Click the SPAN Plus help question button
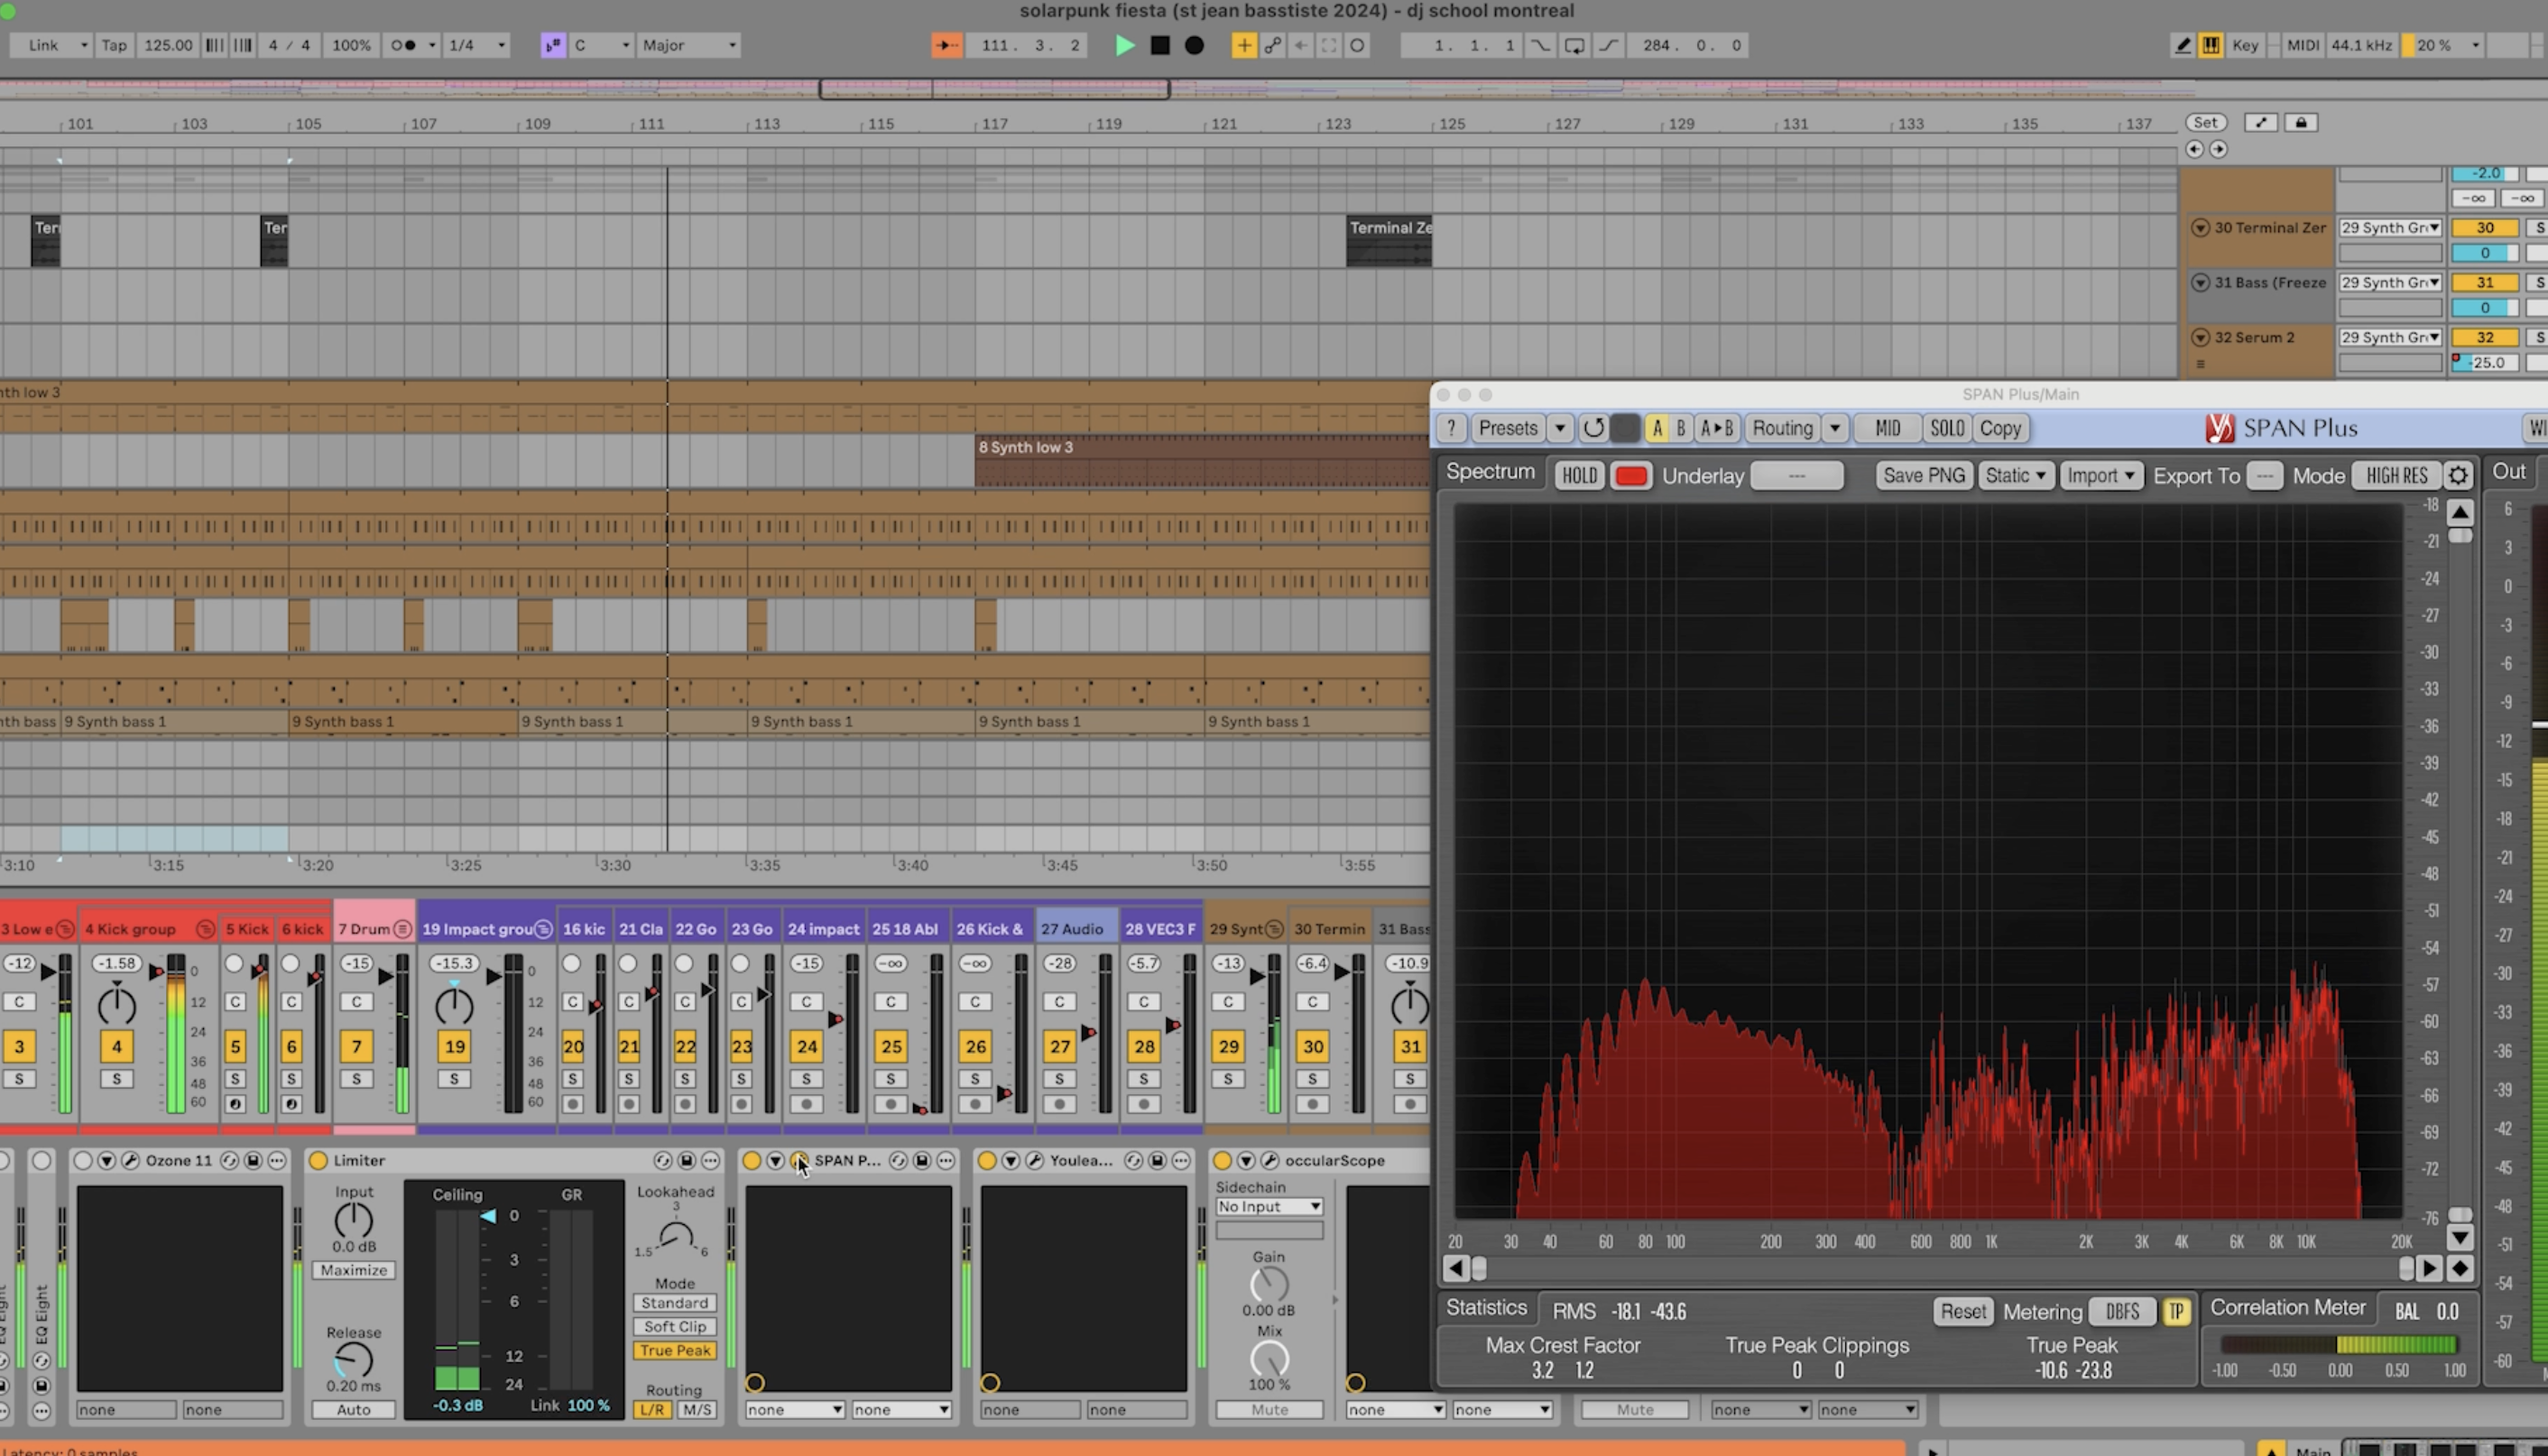Image resolution: width=2548 pixels, height=1456 pixels. point(1451,428)
